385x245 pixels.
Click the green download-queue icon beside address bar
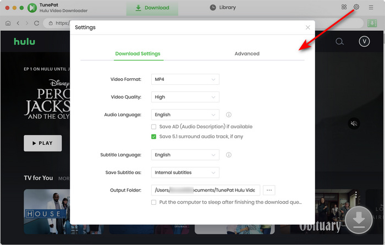[x=372, y=23]
